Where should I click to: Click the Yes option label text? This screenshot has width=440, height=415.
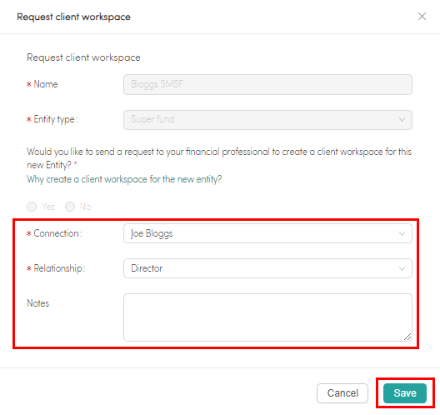[48, 207]
